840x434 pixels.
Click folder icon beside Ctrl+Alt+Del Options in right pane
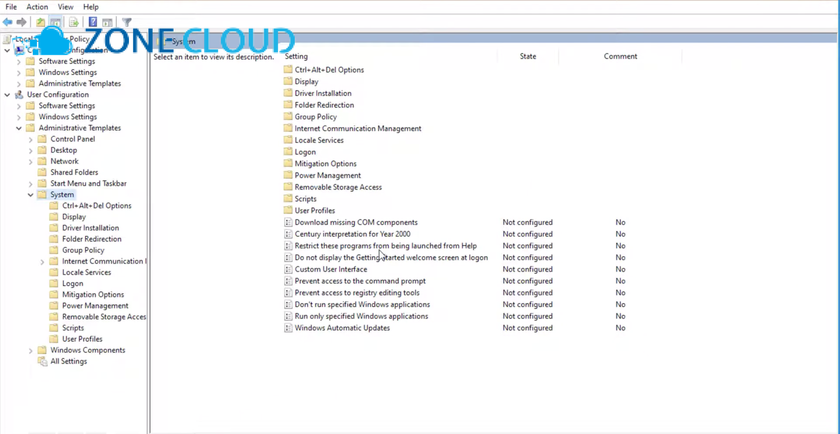pos(288,69)
